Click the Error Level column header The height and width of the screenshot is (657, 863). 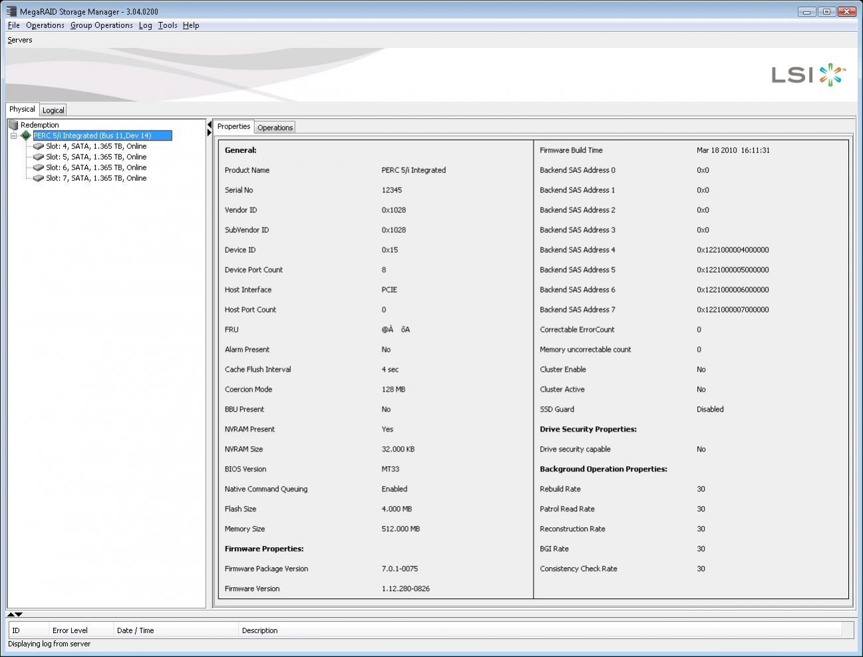[81, 630]
